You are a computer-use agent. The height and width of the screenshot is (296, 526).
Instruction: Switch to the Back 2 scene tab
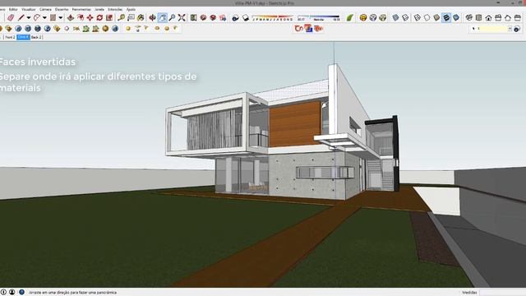pyautogui.click(x=36, y=37)
